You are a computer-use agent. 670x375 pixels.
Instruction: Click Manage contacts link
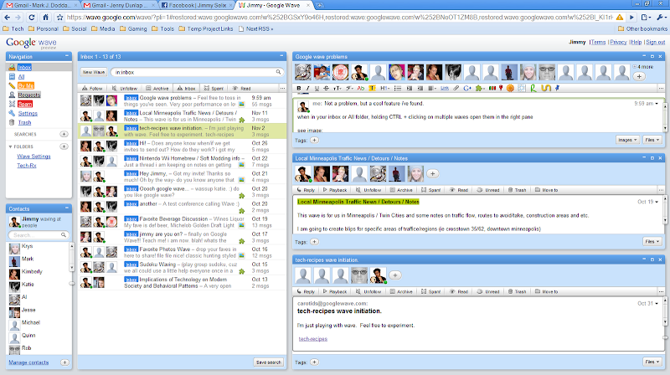tap(28, 362)
